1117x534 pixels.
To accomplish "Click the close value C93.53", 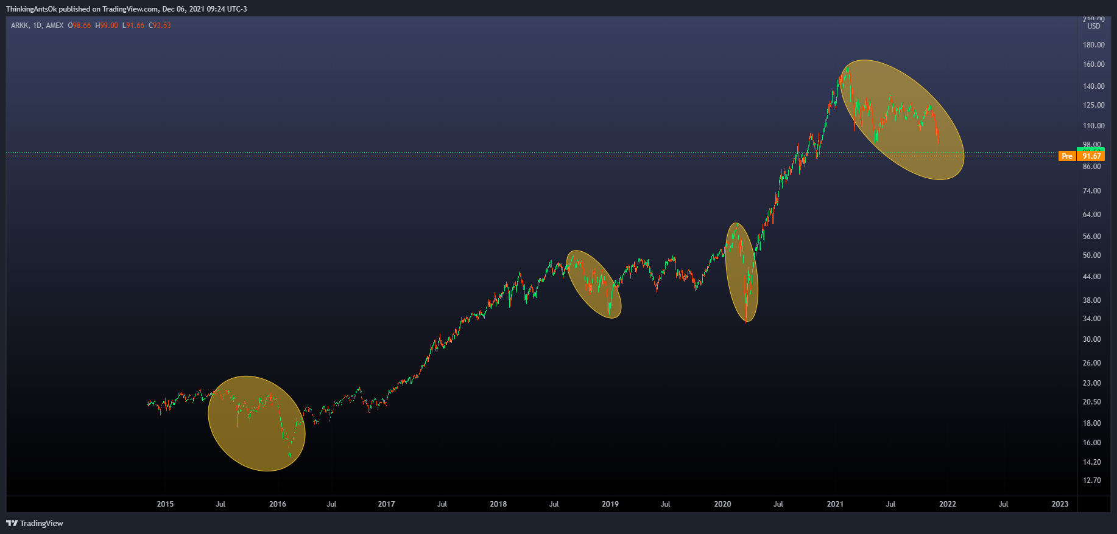I will (160, 26).
